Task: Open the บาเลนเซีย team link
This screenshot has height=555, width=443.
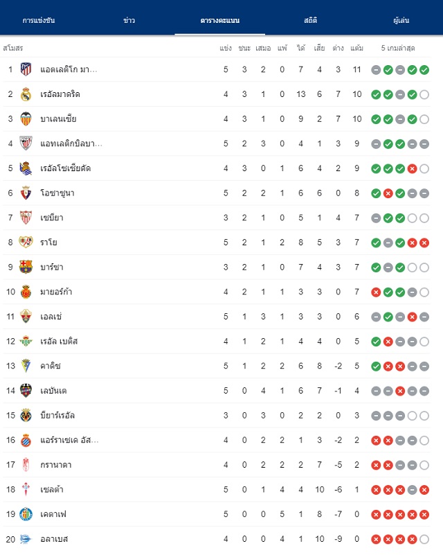Action: click(58, 119)
